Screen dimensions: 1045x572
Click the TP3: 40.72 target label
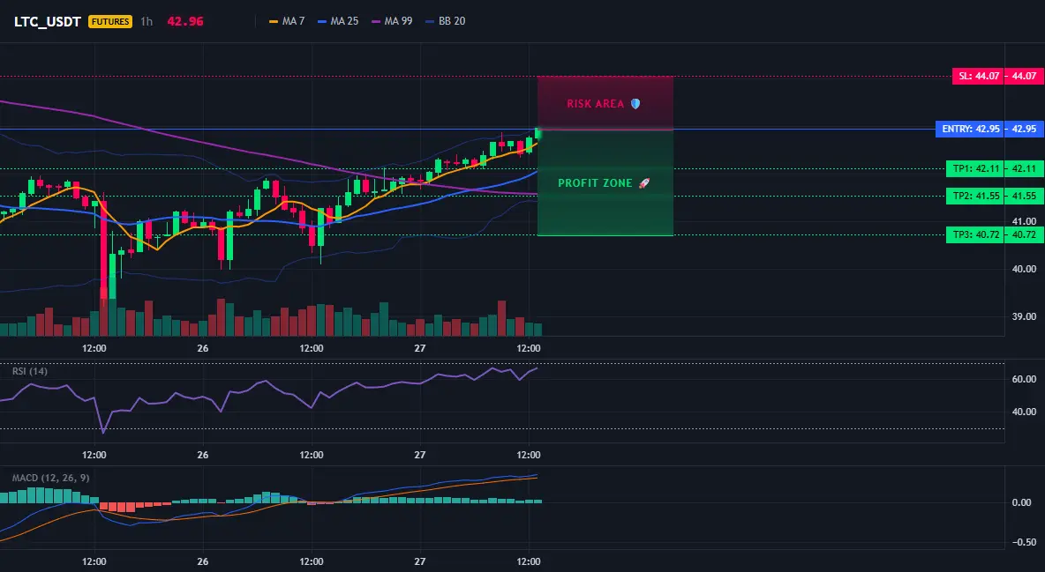click(975, 234)
